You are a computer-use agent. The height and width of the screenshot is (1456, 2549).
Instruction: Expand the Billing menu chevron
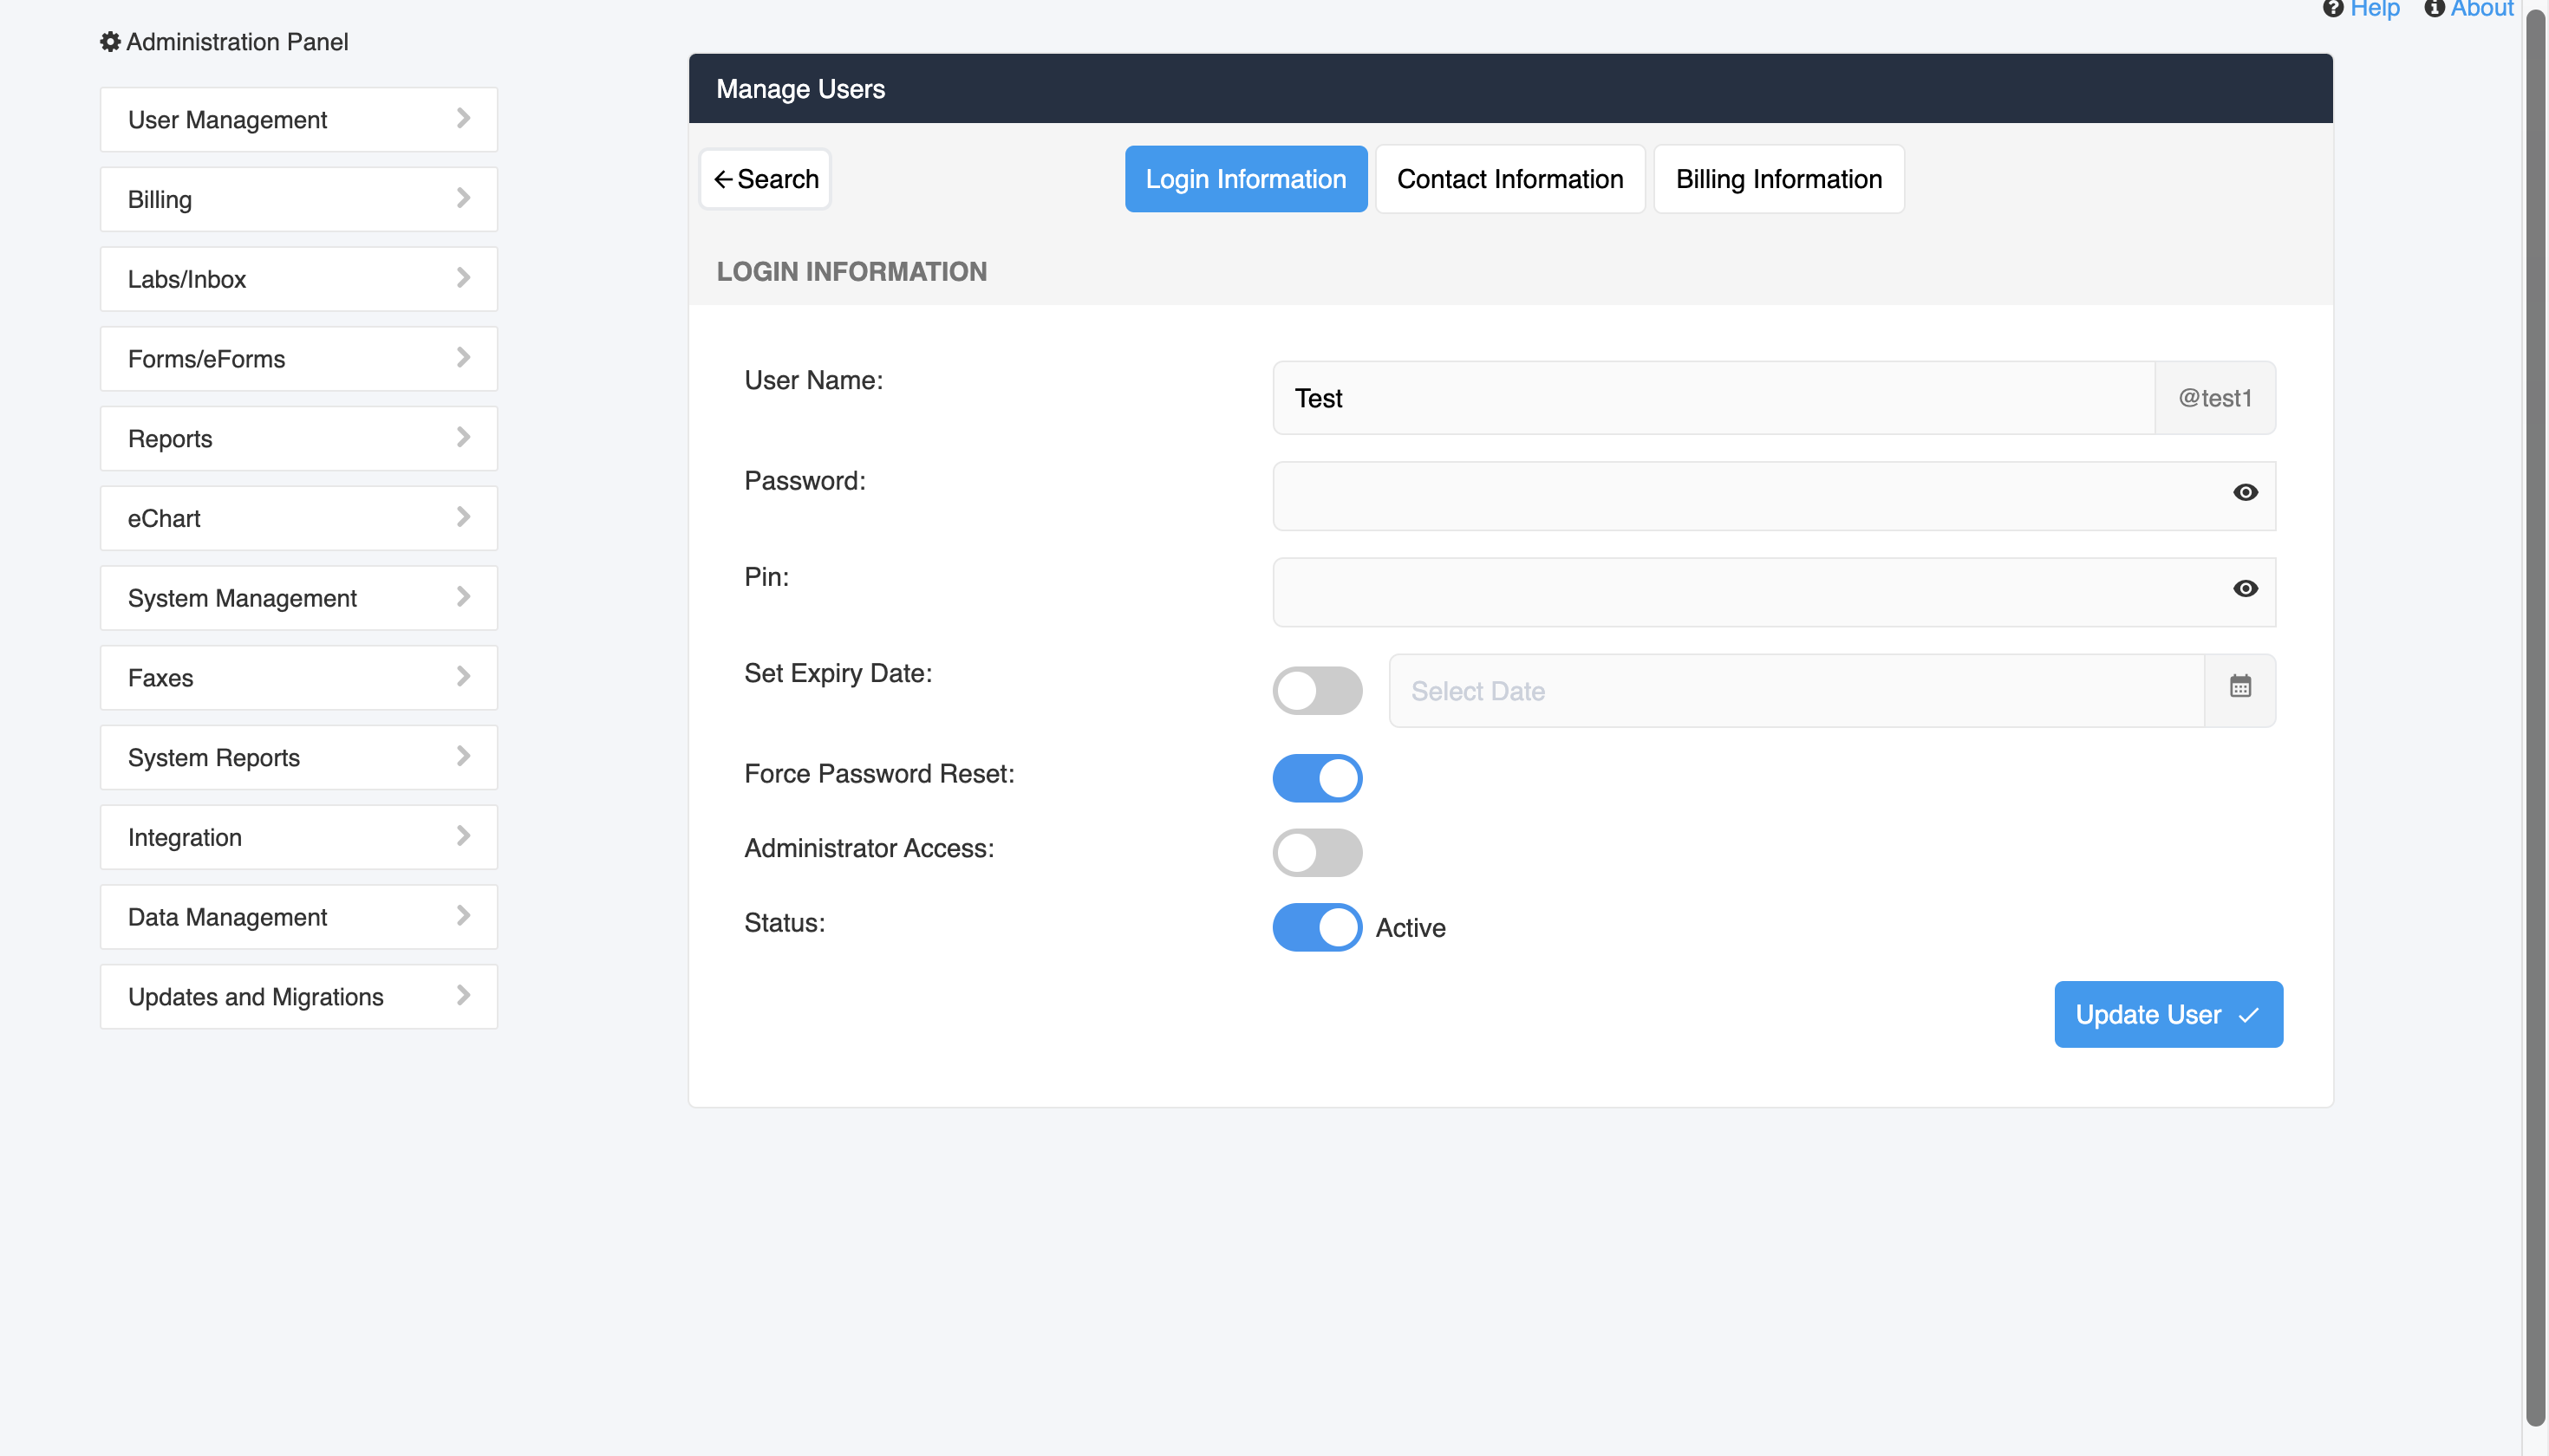pos(463,199)
